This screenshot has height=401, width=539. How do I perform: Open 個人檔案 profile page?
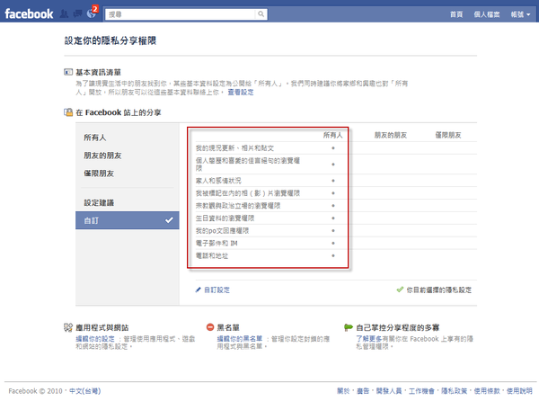point(487,14)
